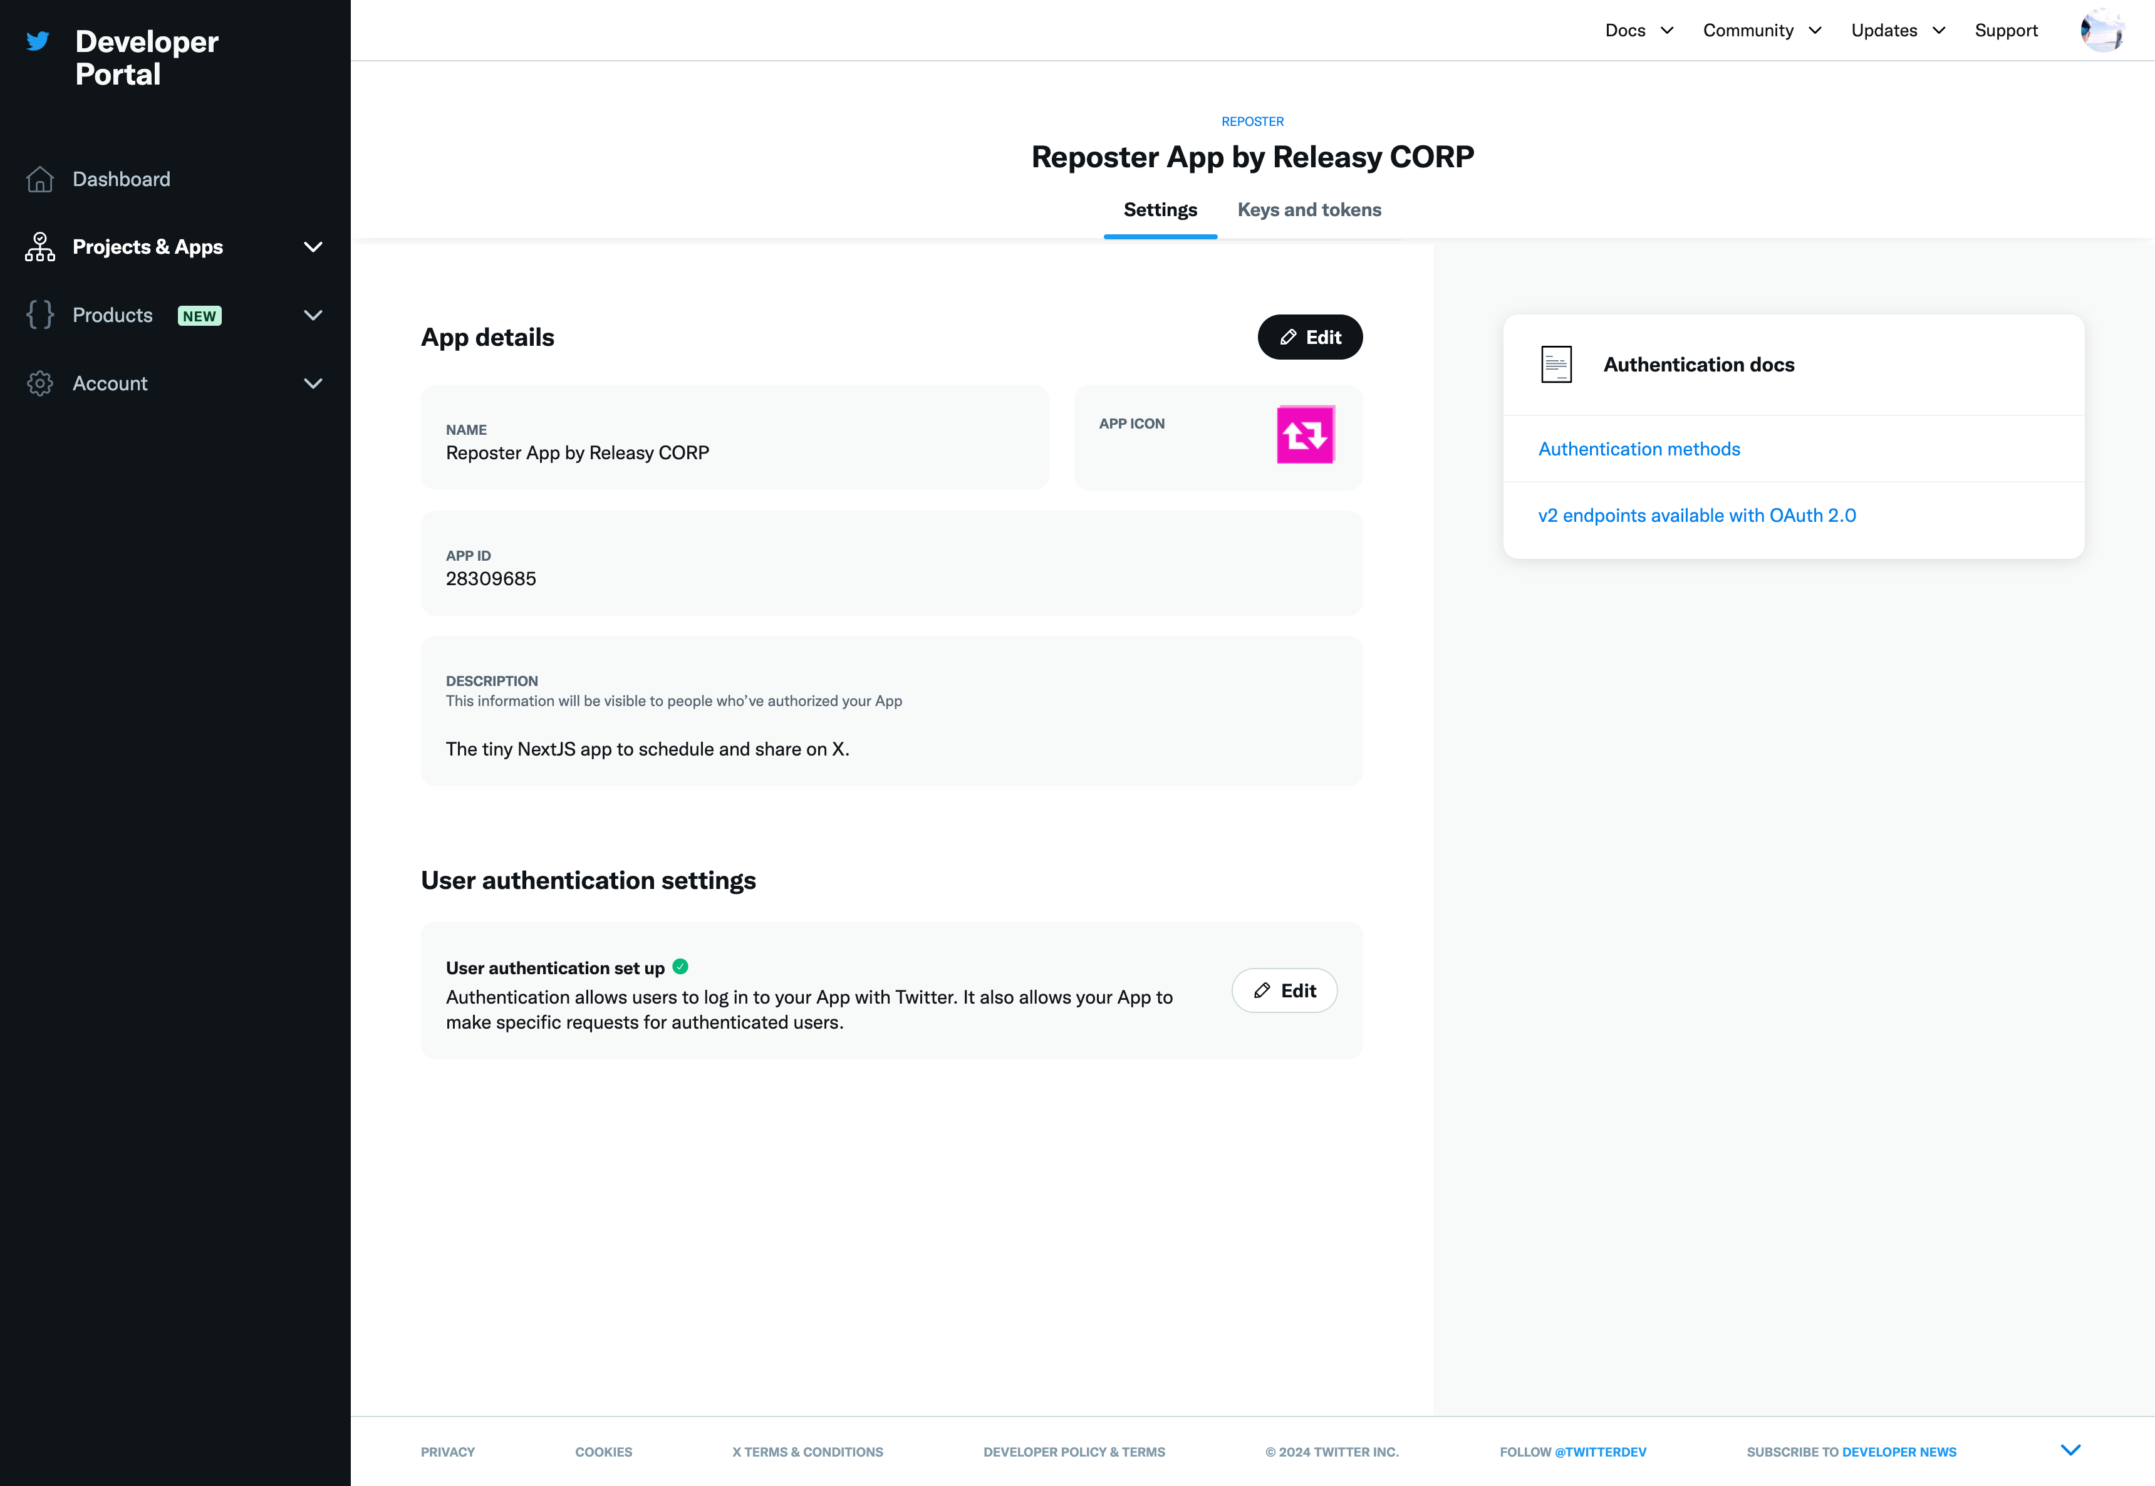Open Support in top navigation
This screenshot has width=2155, height=1486.
2006,30
